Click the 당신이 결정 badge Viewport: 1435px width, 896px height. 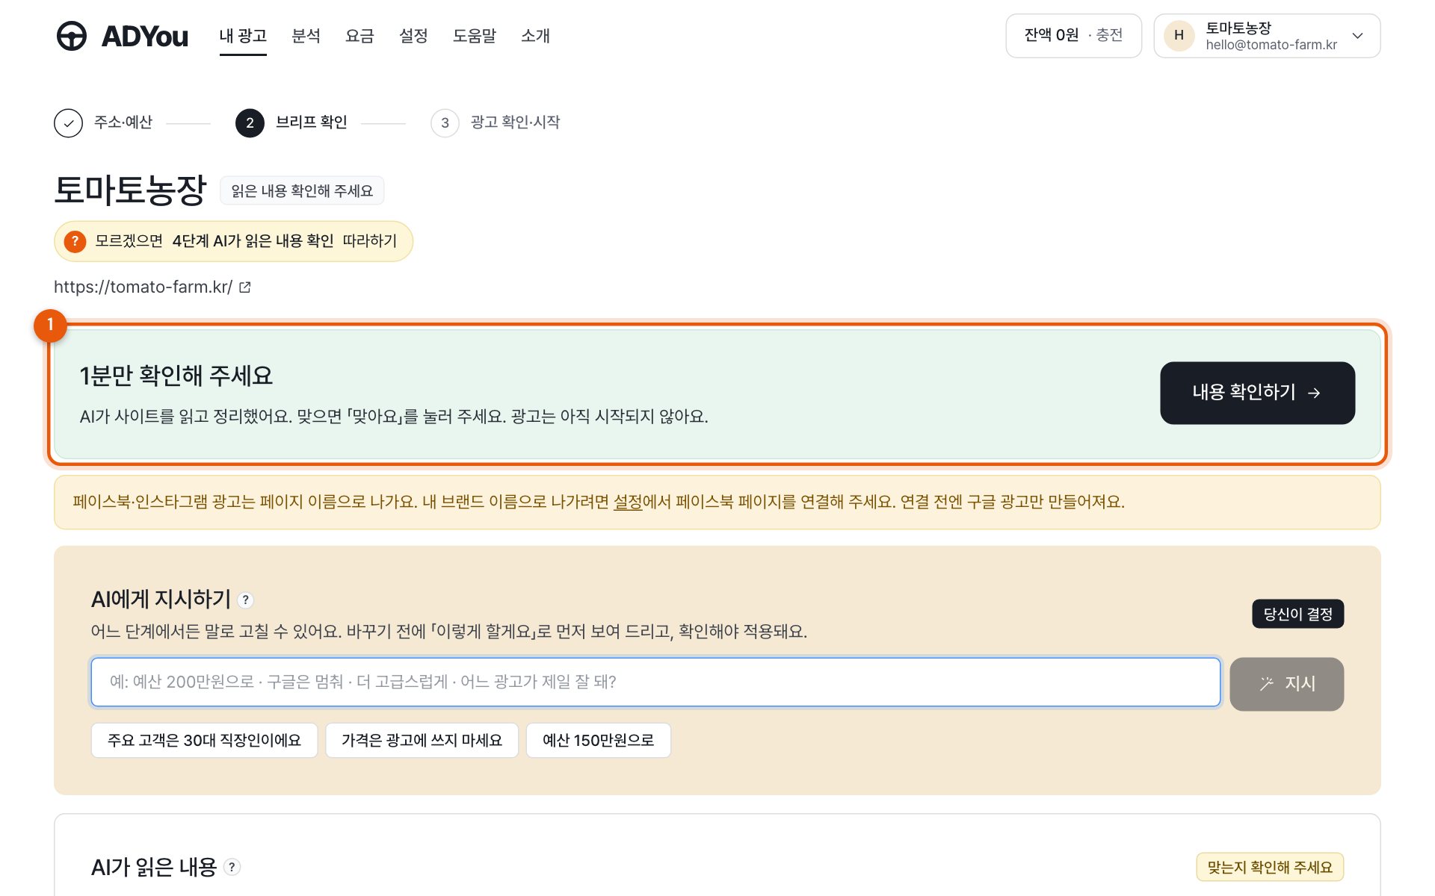(1297, 614)
